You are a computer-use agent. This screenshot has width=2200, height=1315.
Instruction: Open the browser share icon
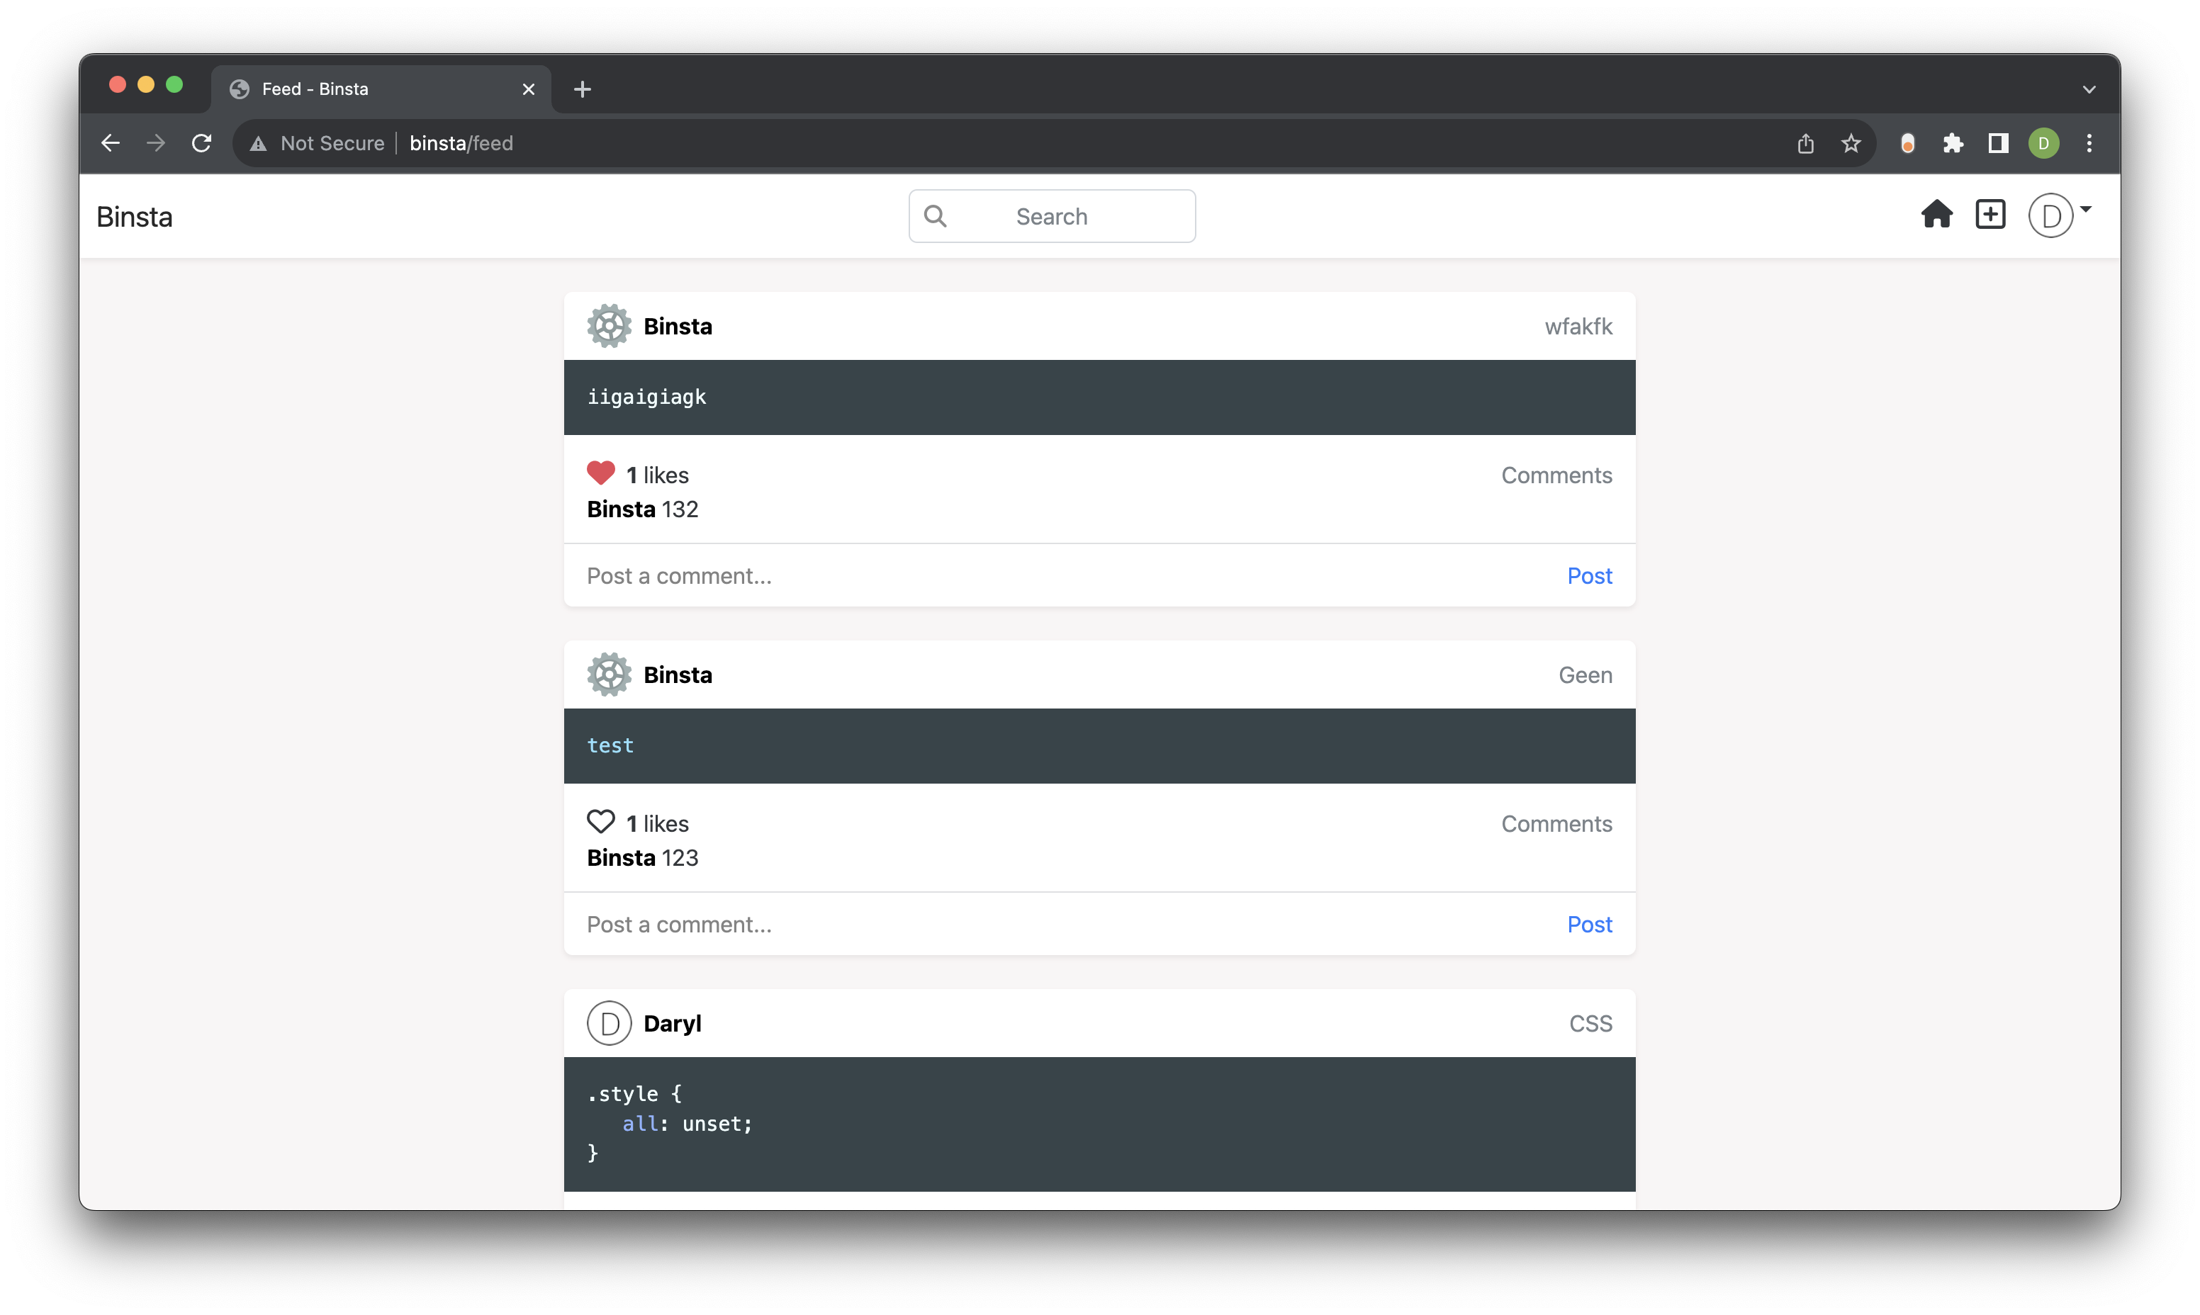1805,142
